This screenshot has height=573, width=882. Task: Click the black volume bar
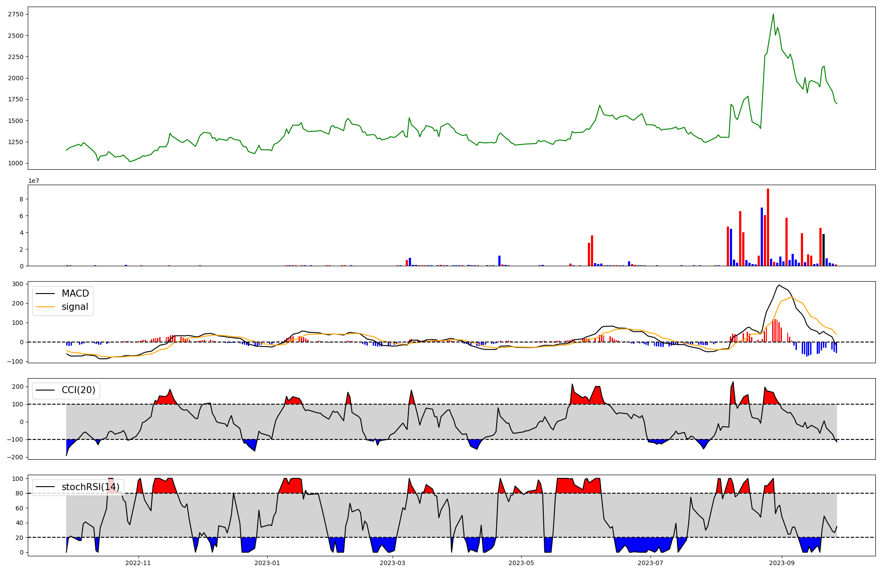(x=823, y=250)
